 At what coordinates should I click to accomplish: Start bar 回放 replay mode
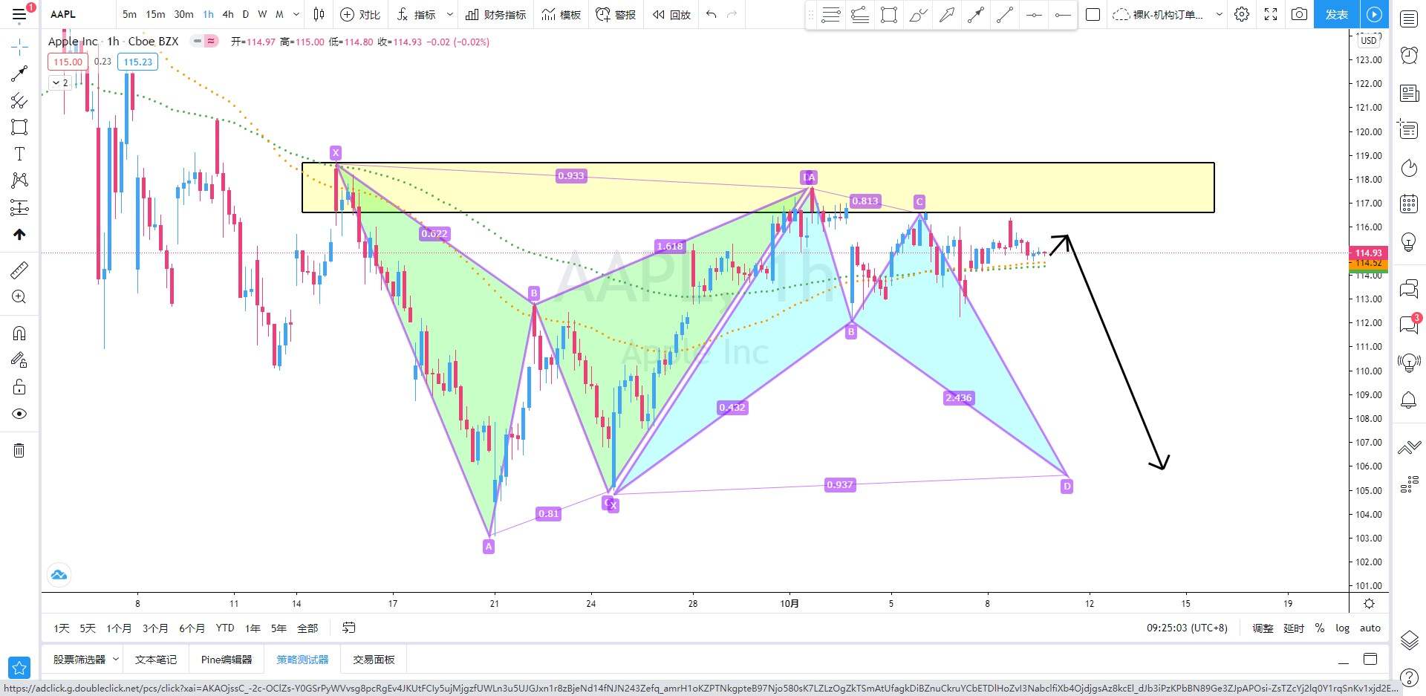pyautogui.click(x=672, y=14)
